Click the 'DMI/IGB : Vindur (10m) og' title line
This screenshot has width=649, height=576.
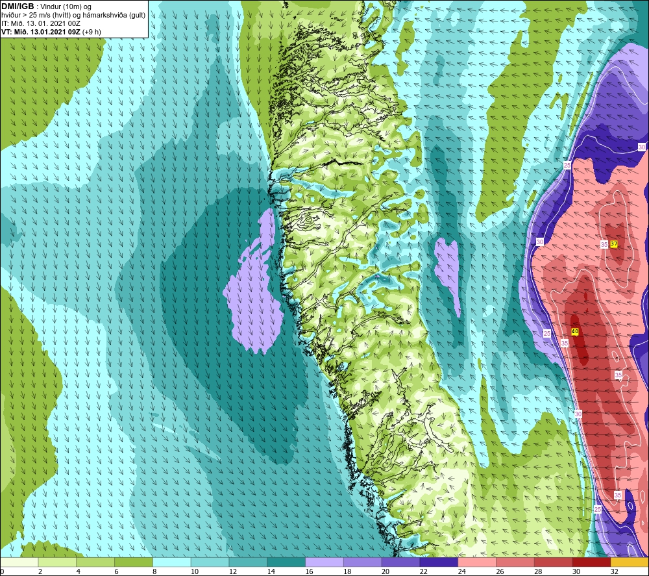(x=46, y=6)
